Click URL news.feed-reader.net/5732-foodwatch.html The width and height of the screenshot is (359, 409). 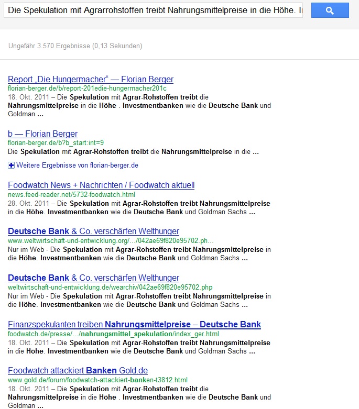coord(72,195)
